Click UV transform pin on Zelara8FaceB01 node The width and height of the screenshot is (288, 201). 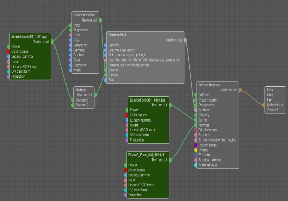127,135
